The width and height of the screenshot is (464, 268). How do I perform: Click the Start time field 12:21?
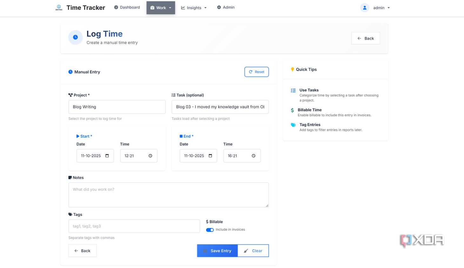coord(139,156)
